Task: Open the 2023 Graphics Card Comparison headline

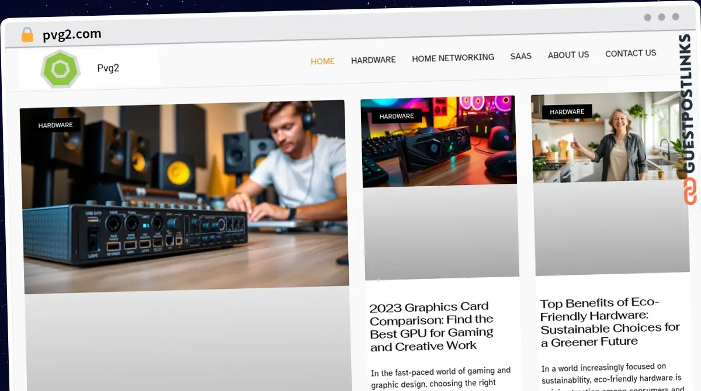Action: click(x=432, y=326)
